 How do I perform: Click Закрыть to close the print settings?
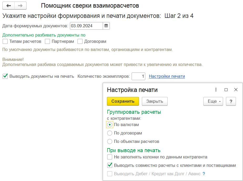[x=155, y=101]
